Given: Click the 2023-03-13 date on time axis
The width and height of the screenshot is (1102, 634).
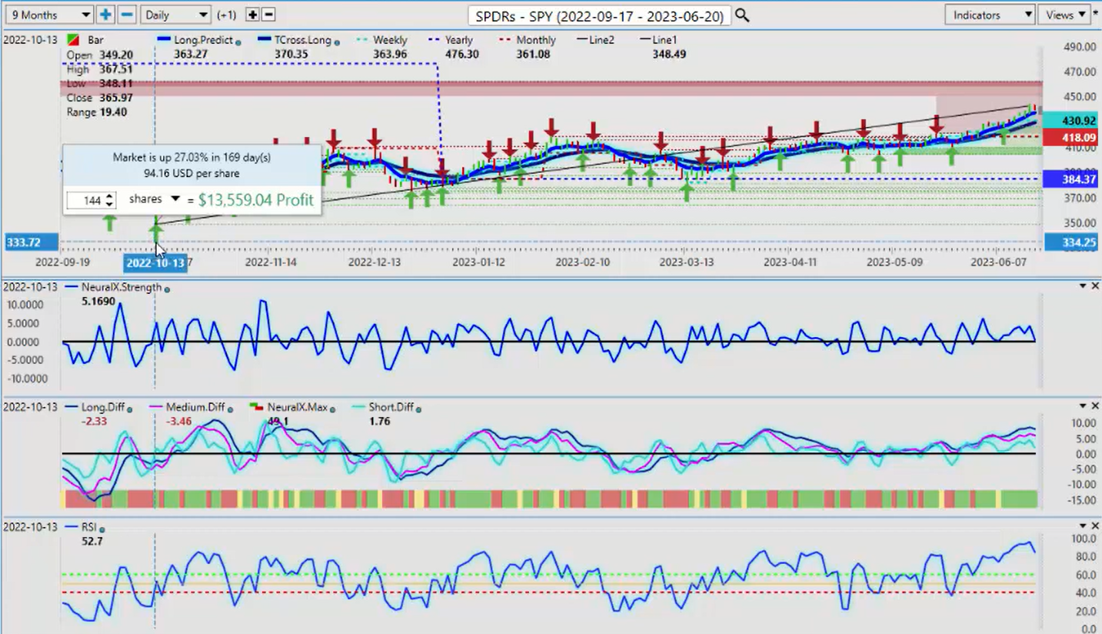Looking at the screenshot, I should pos(686,262).
